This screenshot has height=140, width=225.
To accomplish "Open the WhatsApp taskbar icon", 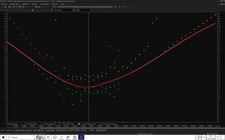I will pyautogui.click(x=55, y=137).
